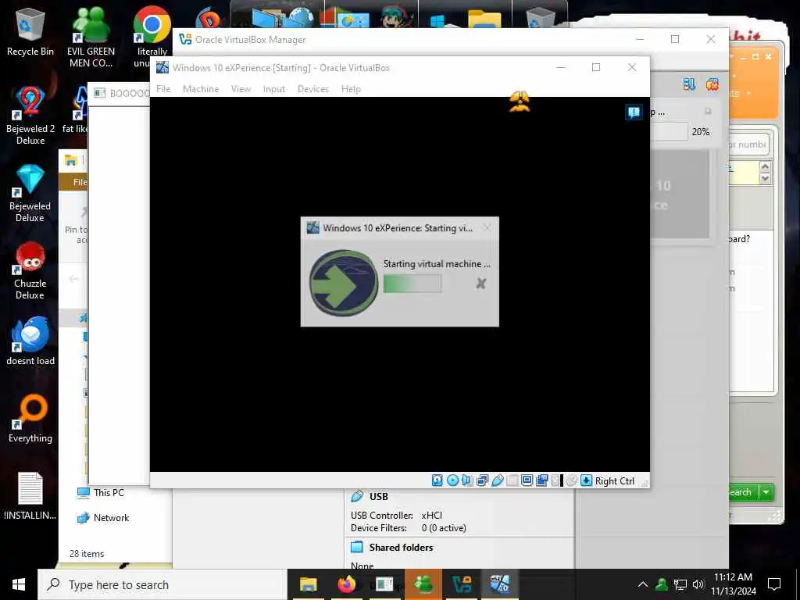Select This PC in Explorer navigation pane

pyautogui.click(x=101, y=493)
